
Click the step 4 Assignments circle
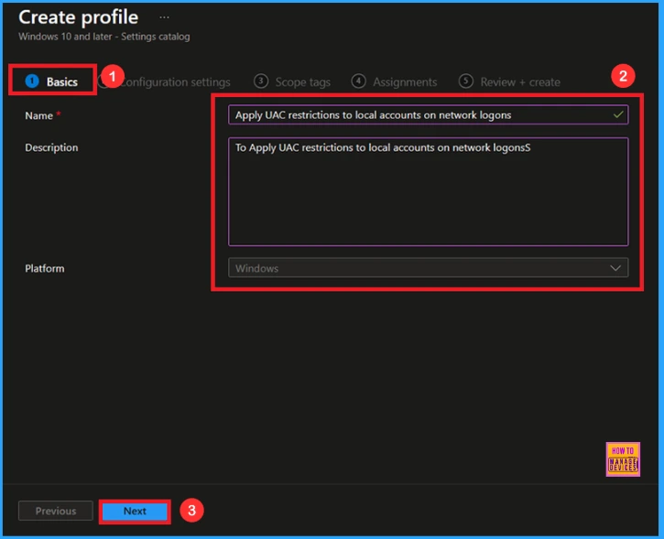click(358, 81)
